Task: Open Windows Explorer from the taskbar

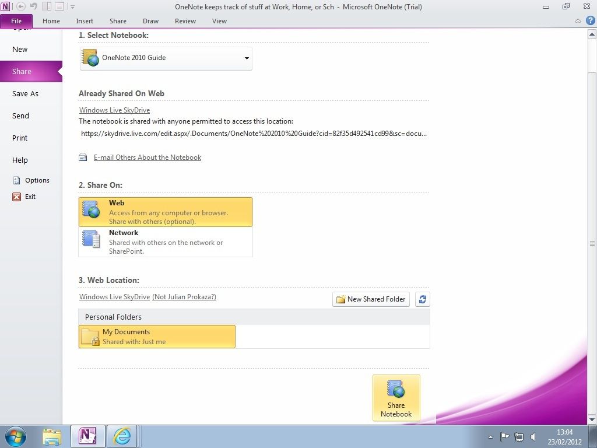Action: (52, 436)
